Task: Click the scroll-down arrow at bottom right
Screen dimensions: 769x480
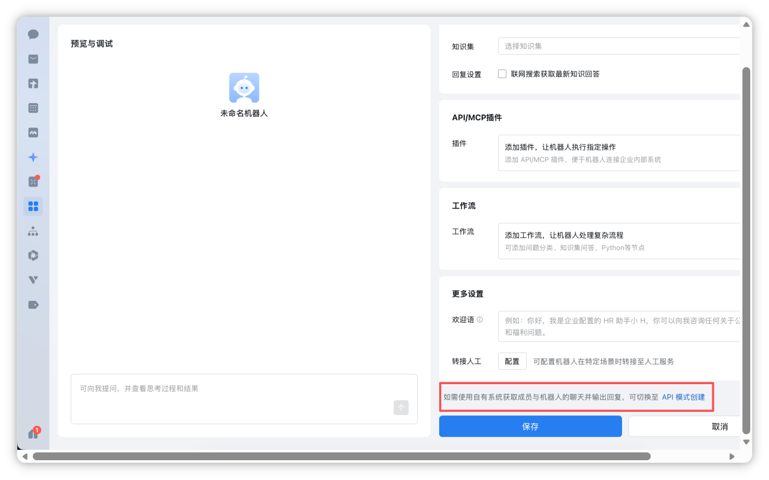Action: pyautogui.click(x=747, y=442)
